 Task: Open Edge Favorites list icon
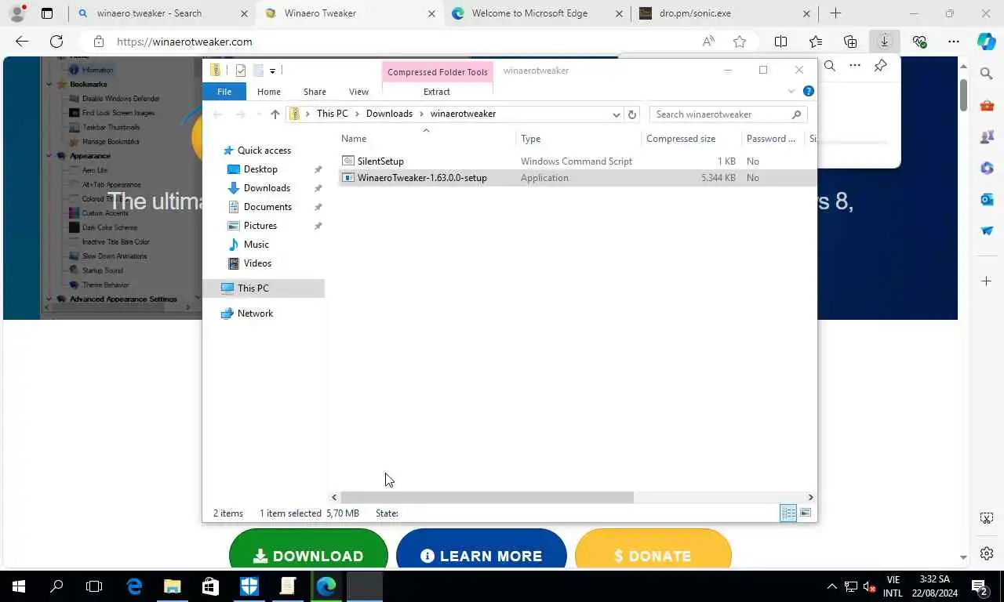coord(816,42)
